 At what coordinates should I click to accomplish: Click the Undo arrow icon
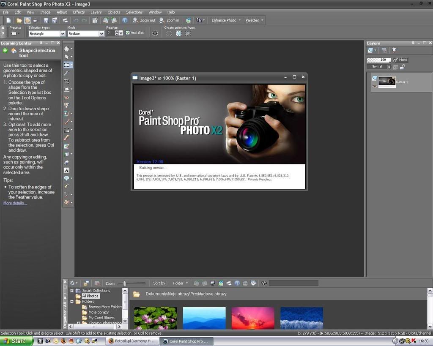click(x=76, y=20)
